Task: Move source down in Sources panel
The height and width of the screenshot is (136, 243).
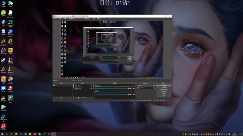Action: [84, 98]
